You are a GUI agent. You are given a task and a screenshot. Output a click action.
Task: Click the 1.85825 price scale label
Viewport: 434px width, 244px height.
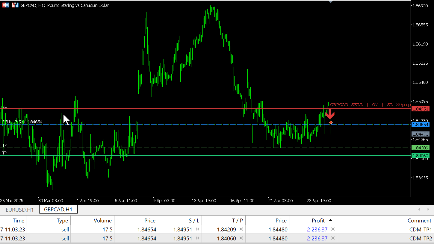(x=420, y=63)
